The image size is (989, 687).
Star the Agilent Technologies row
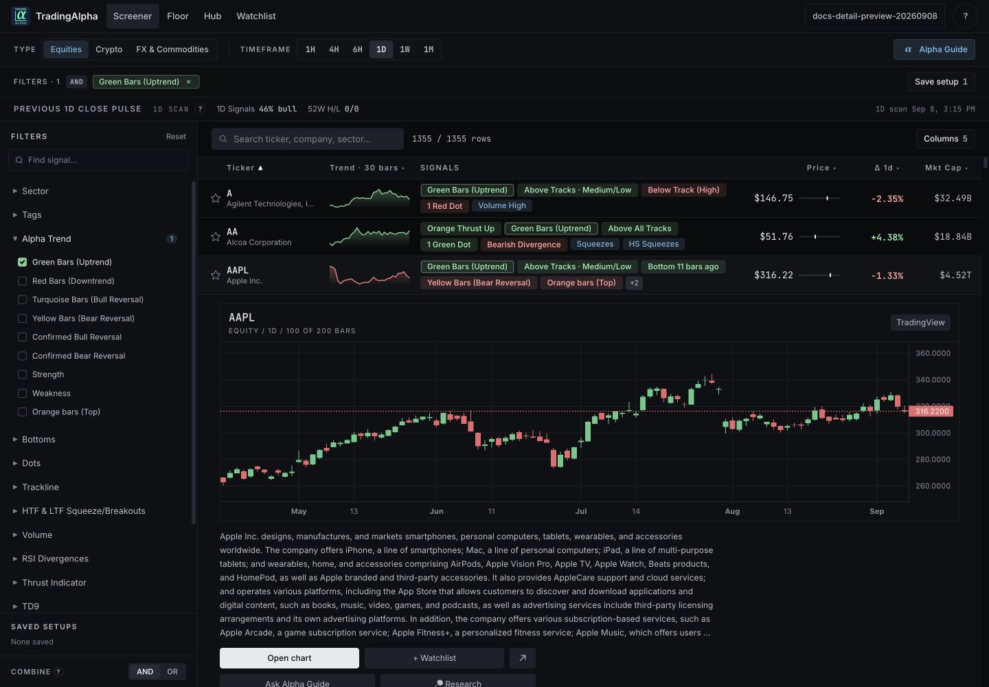coord(216,198)
